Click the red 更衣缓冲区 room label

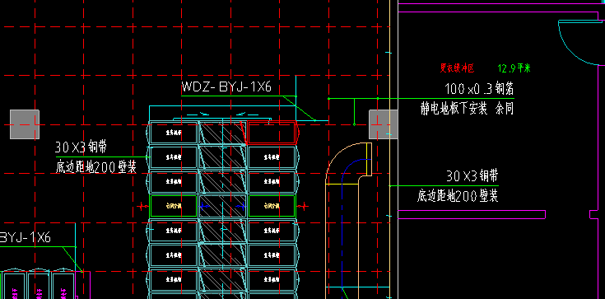(457, 68)
